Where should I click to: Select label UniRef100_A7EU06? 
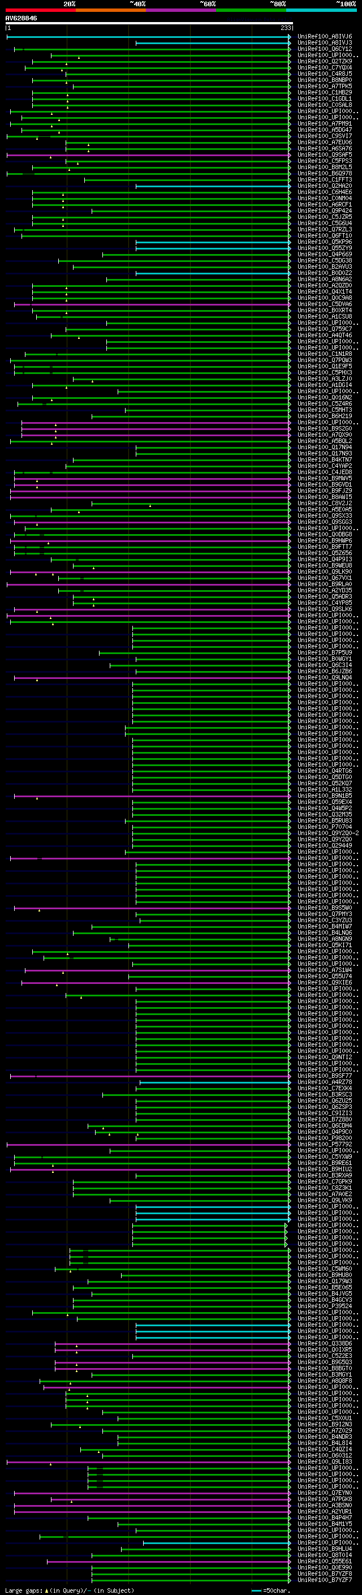pyautogui.click(x=324, y=143)
